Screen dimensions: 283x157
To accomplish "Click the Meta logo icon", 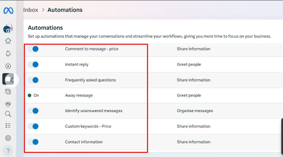I will (x=8, y=11).
